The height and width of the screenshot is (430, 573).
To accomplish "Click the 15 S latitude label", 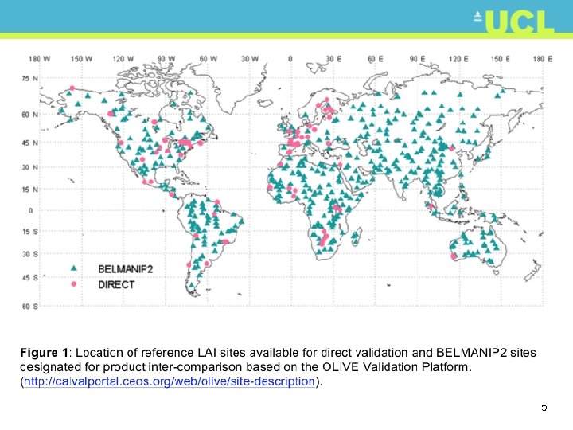I will 30,232.
